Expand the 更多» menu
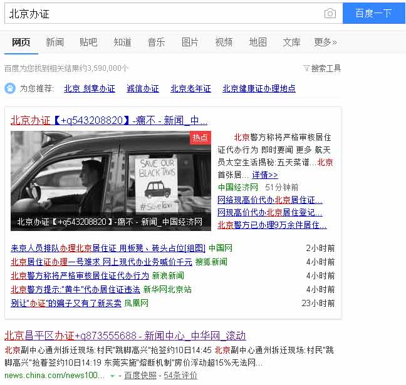This screenshot has height=385, width=406. (x=325, y=42)
